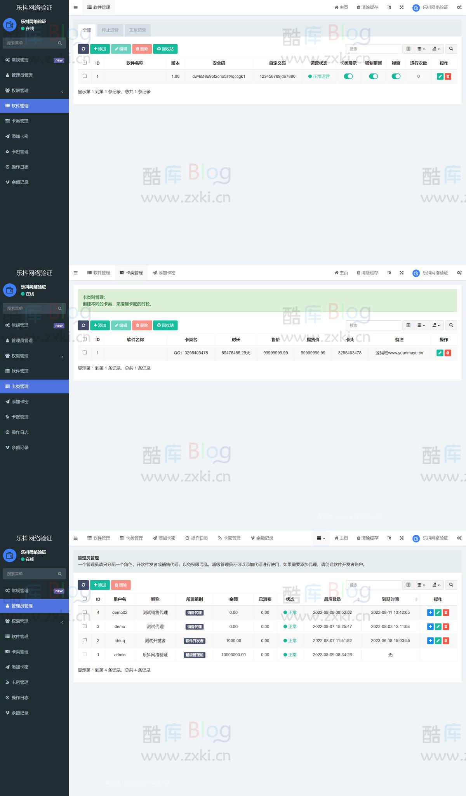This screenshot has height=796, width=466.
Task: Open columns dropdown in 管理员管理 table toolbar
Action: point(421,585)
